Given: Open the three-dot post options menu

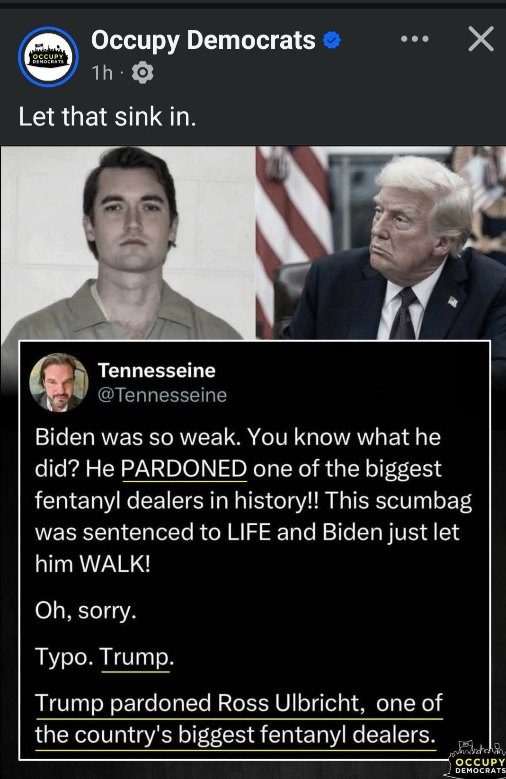Looking at the screenshot, I should tap(415, 39).
